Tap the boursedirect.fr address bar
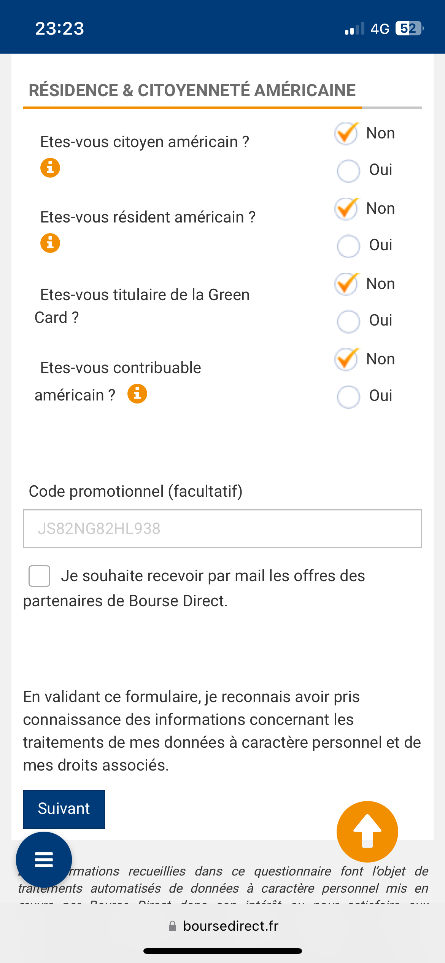The image size is (445, 963). click(230, 926)
